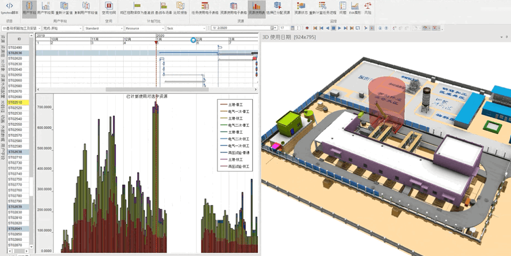Click the first circled-arrow focus time icon
The height and width of the screenshot is (256, 511).
point(380,28)
